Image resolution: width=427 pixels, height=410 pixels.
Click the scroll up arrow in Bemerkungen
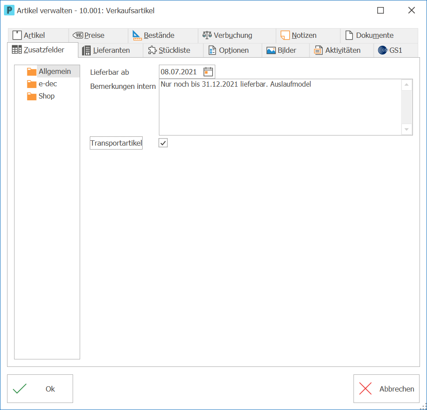click(x=407, y=85)
